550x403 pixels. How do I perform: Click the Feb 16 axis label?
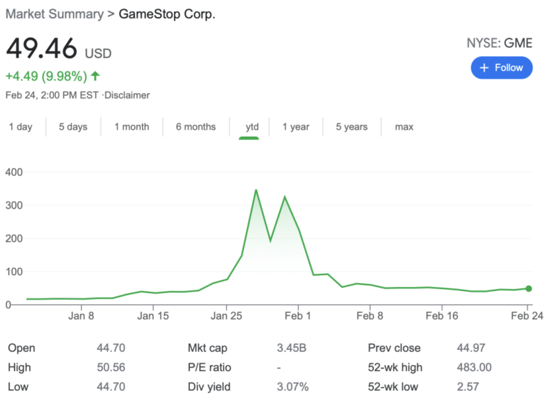coord(441,316)
